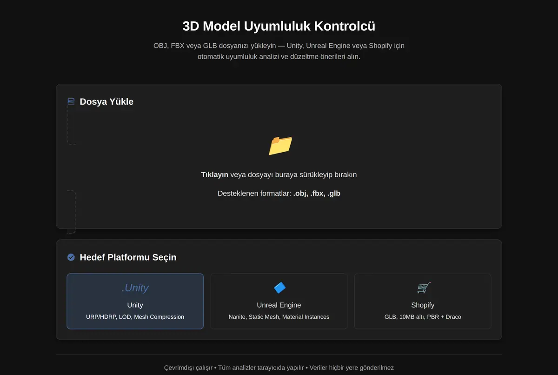Click the shopping cart Shopify icon
This screenshot has width=558, height=375.
coord(423,288)
